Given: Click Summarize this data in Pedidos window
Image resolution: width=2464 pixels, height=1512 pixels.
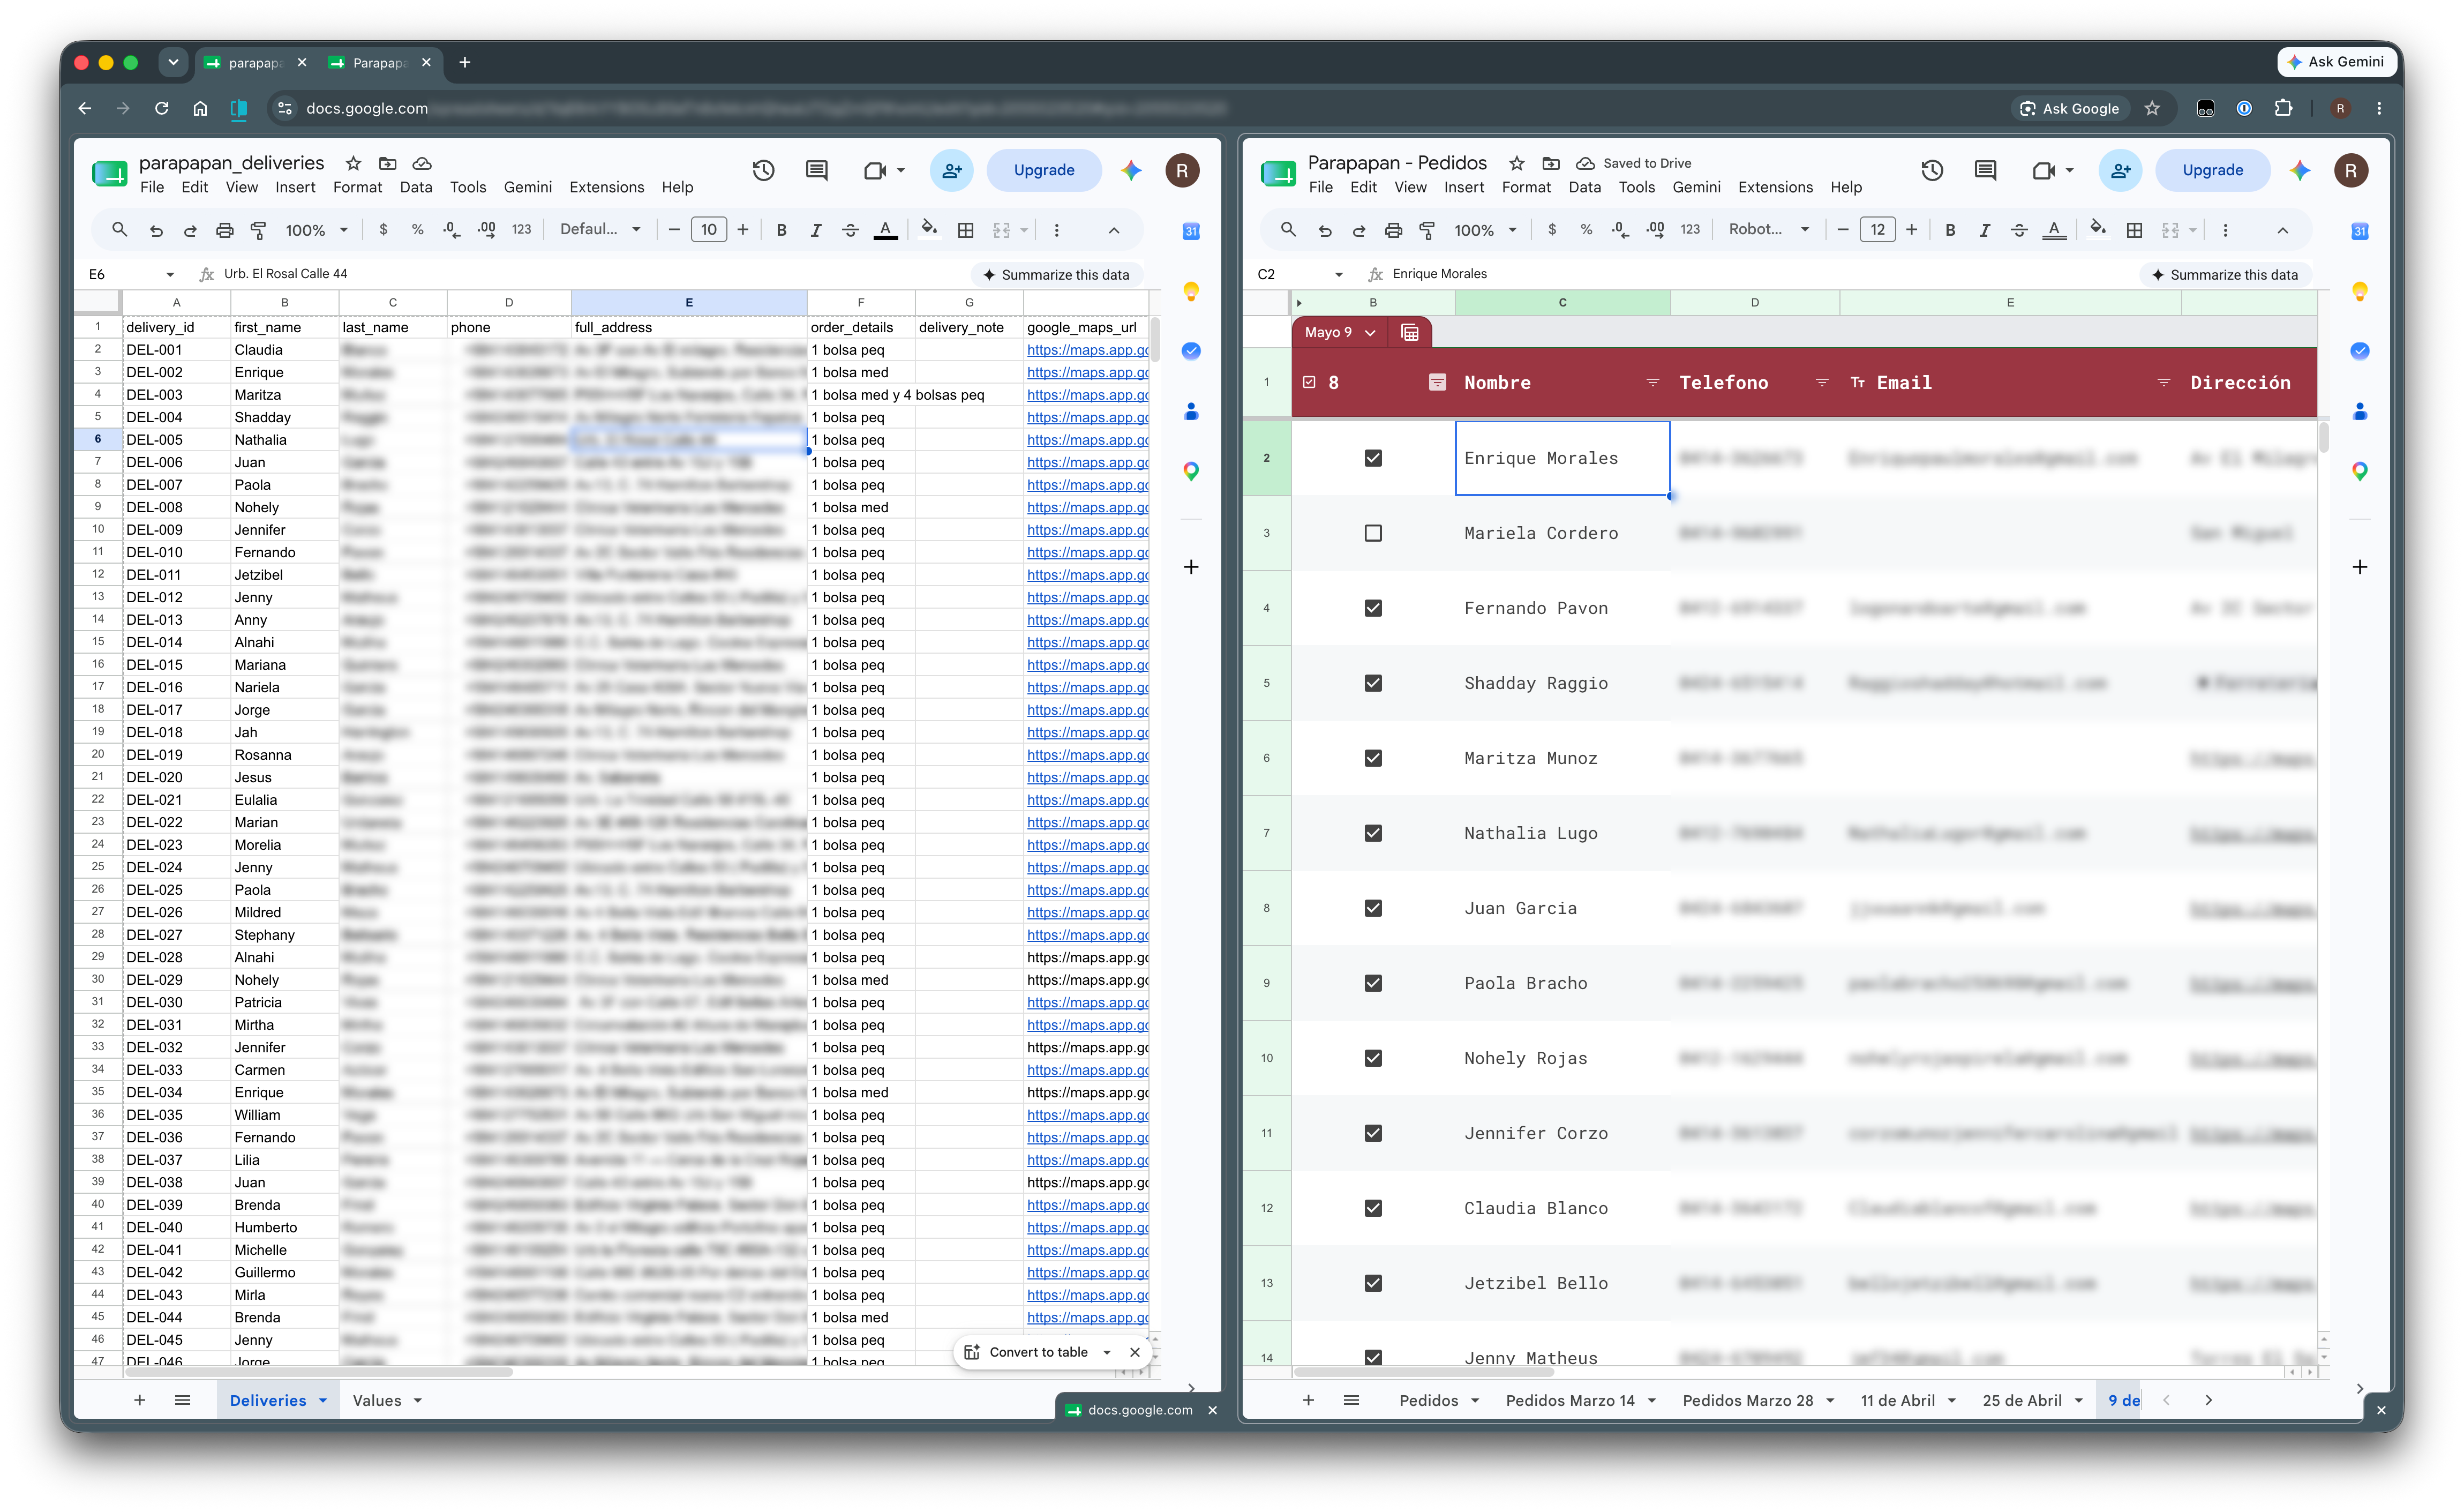Looking at the screenshot, I should pos(2225,275).
